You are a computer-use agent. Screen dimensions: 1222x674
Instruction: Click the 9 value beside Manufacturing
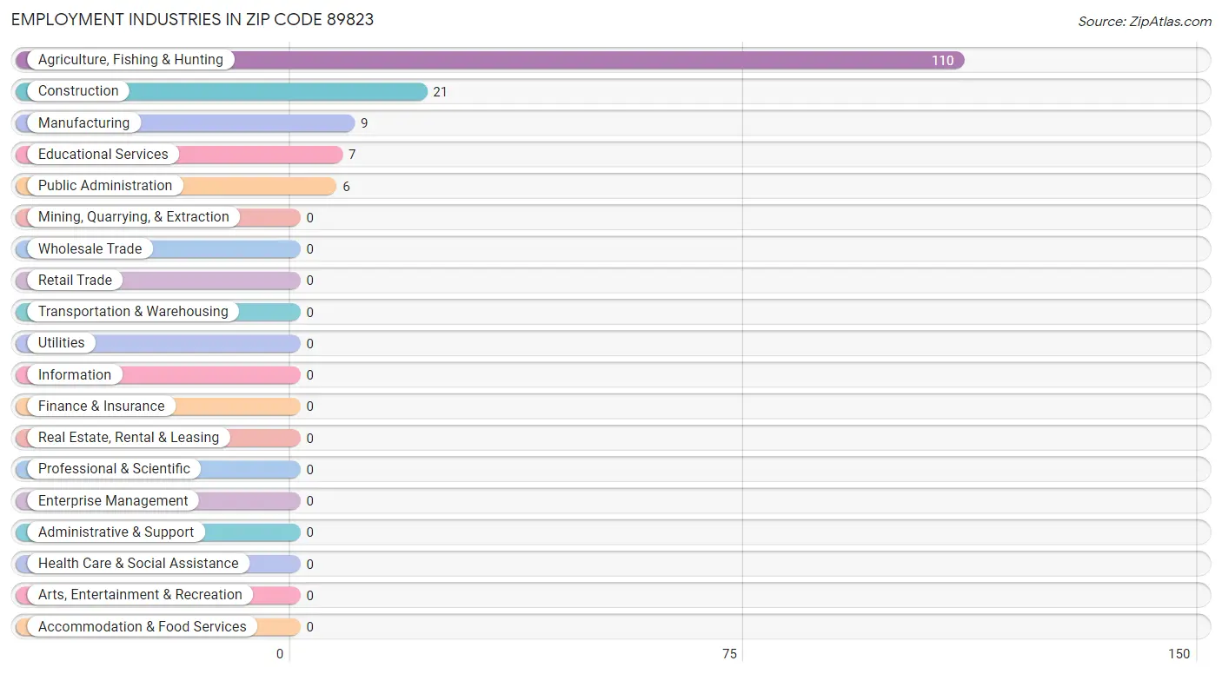pyautogui.click(x=364, y=123)
